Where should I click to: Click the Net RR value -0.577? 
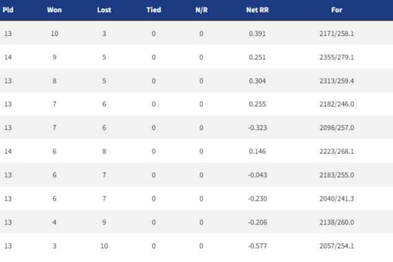pyautogui.click(x=257, y=246)
